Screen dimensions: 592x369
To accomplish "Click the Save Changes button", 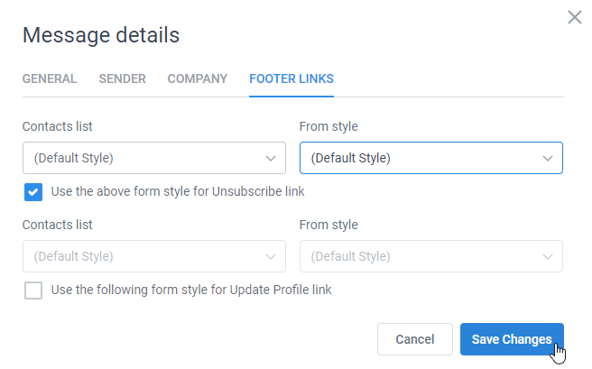I will click(x=512, y=339).
